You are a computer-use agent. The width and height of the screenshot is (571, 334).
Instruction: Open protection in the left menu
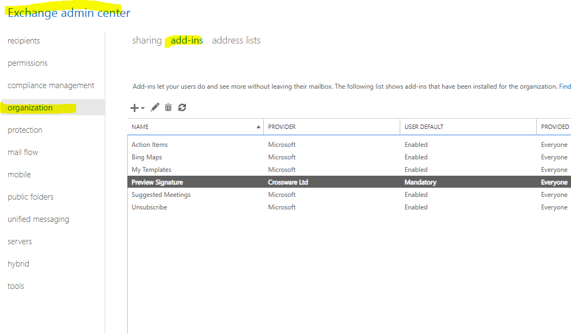pyautogui.click(x=25, y=130)
